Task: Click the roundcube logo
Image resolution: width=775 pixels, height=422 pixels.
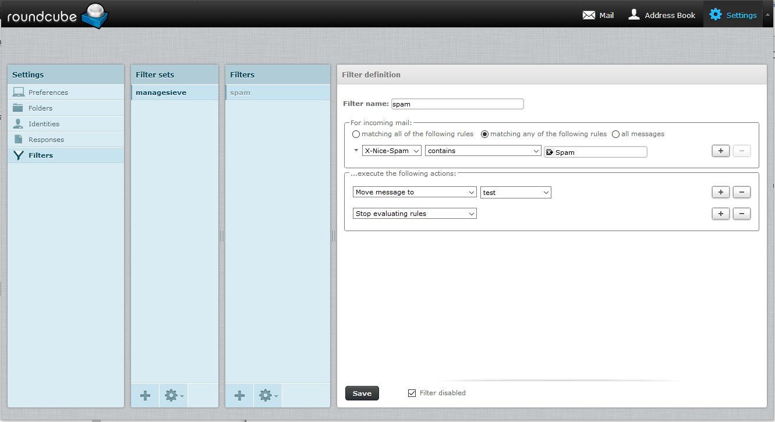Action: [57, 16]
